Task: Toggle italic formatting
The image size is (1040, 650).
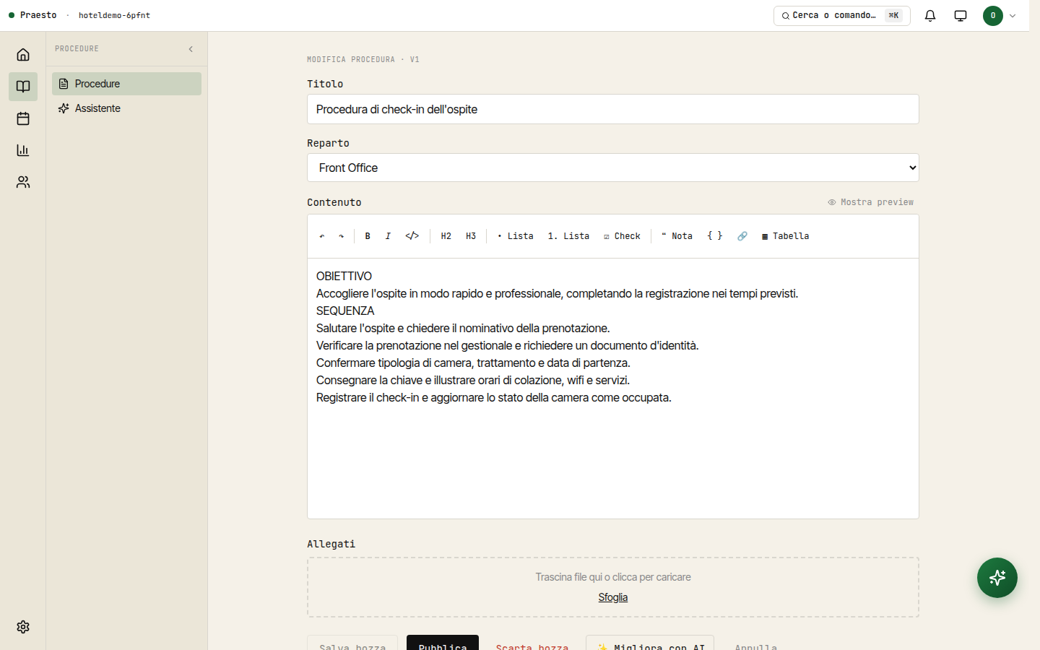Action: 388,236
